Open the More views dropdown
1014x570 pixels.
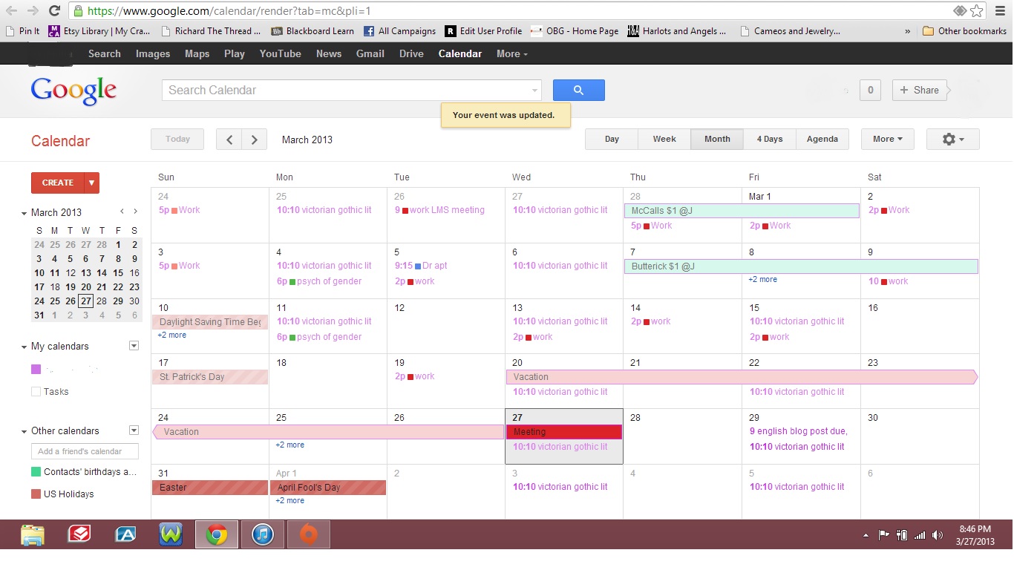pos(888,139)
